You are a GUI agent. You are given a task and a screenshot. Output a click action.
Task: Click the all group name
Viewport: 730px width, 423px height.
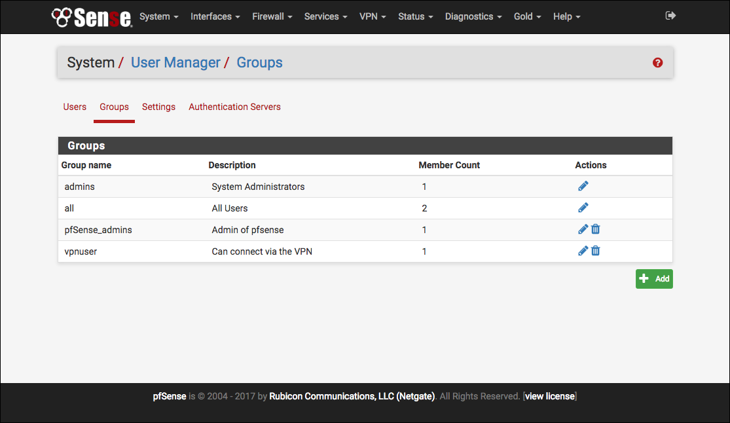click(69, 208)
